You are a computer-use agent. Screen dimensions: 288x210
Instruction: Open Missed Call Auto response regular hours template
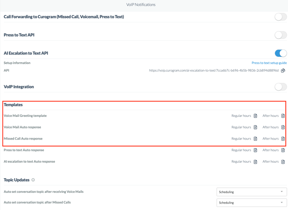[255, 139]
